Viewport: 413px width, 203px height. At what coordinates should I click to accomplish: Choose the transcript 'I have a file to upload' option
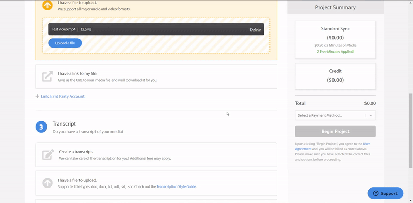tap(156, 183)
